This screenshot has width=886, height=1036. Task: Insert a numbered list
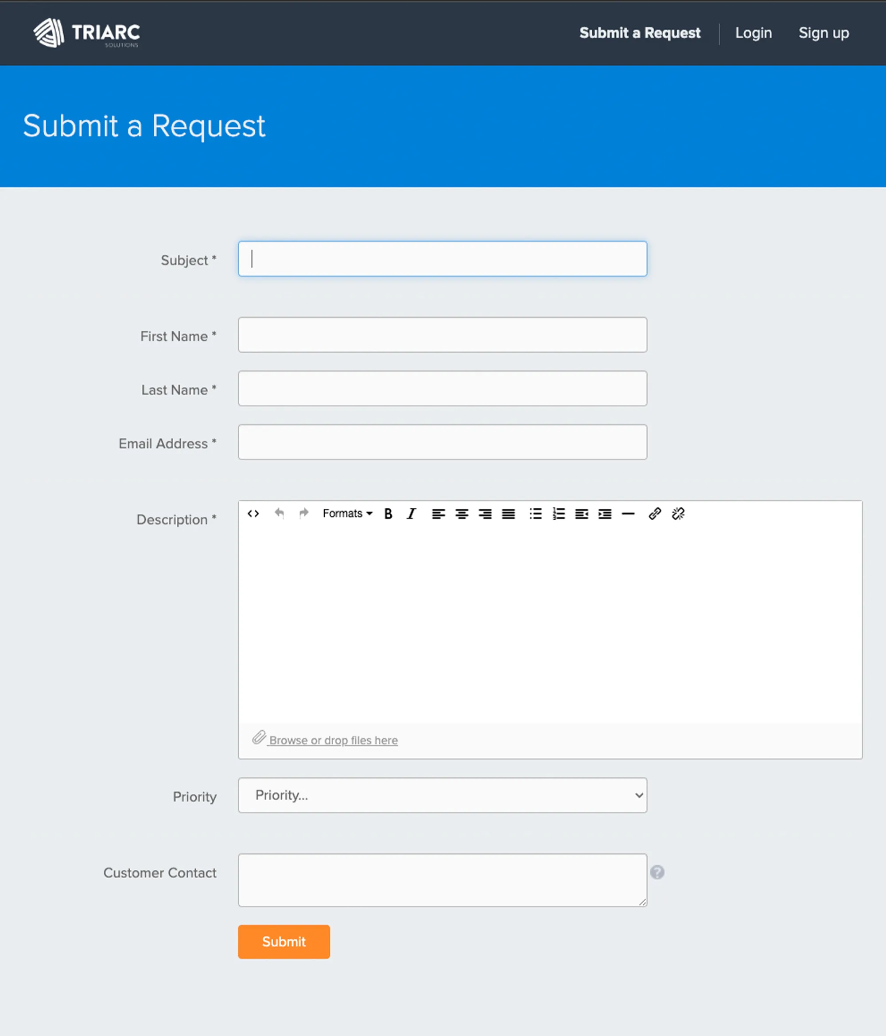559,514
